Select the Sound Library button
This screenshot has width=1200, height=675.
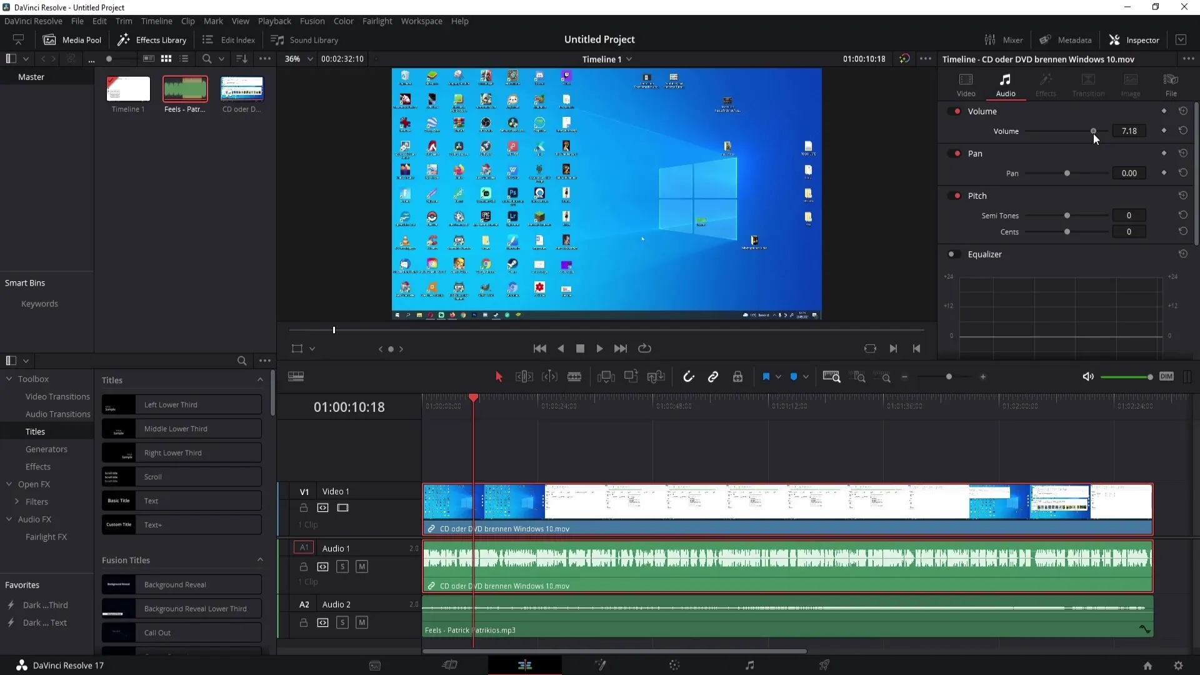click(x=306, y=39)
